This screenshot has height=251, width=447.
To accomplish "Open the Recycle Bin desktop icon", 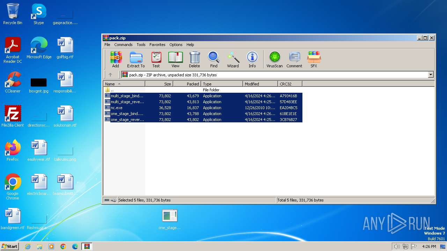I will coord(13,14).
